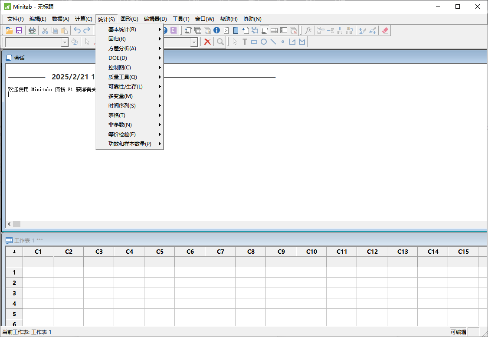This screenshot has width=488, height=337.
Task: Activate the Session window toolbar icon
Action: [265, 30]
